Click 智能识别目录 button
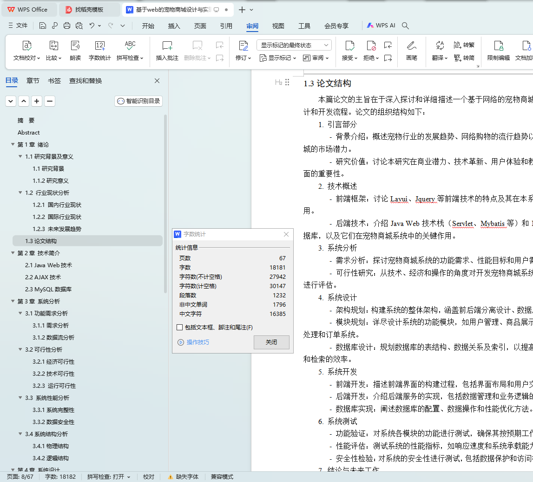The height and width of the screenshot is (482, 533). [x=138, y=101]
